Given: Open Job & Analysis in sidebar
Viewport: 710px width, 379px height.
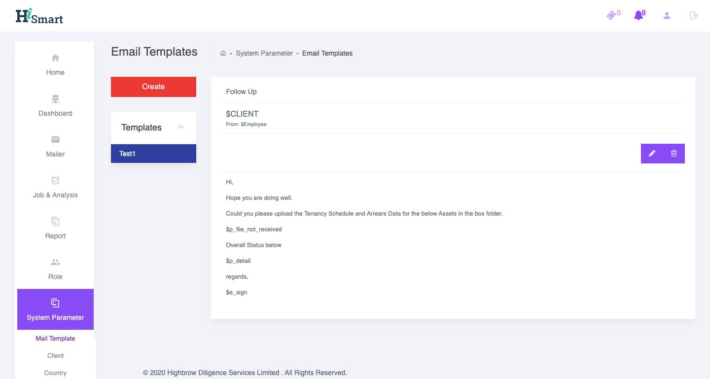Looking at the screenshot, I should pos(55,188).
